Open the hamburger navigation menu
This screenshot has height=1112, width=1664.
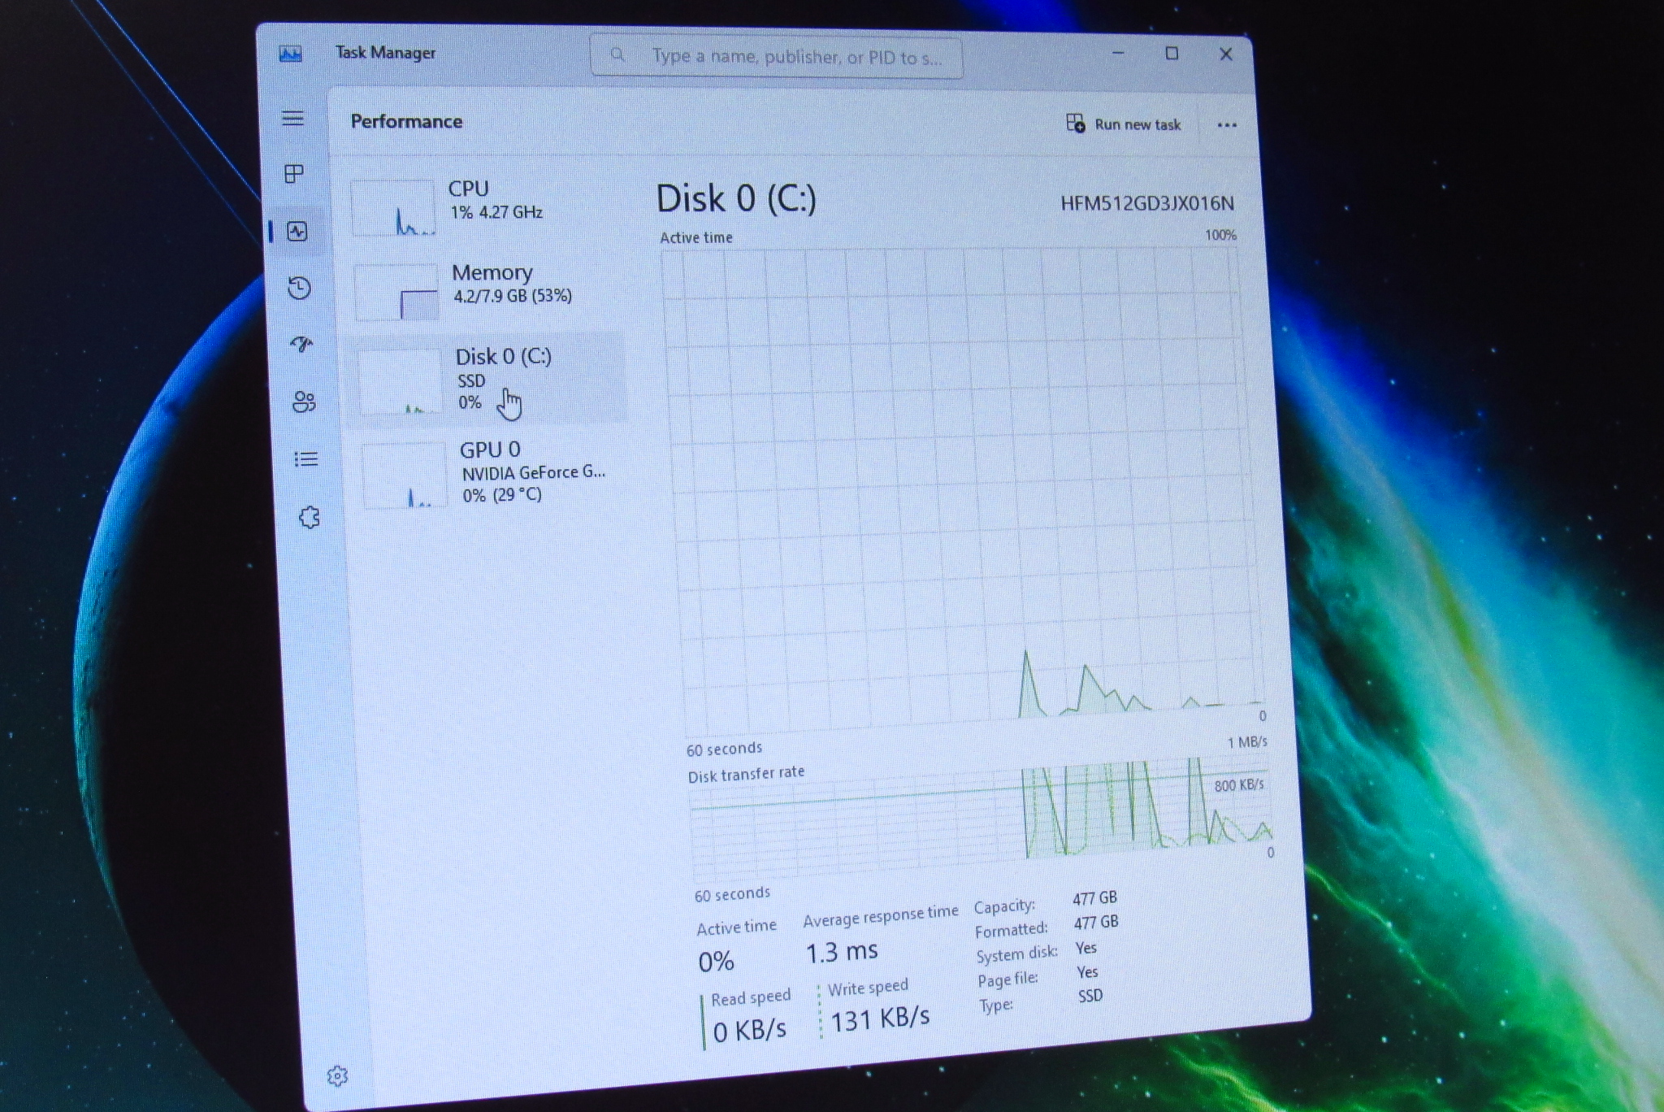[292, 119]
